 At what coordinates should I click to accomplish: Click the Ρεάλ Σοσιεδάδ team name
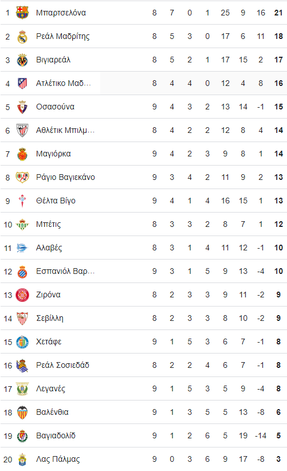tap(63, 365)
